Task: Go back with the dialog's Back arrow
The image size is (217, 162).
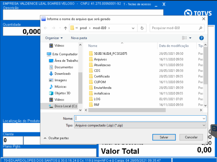Action: [x=46, y=28]
